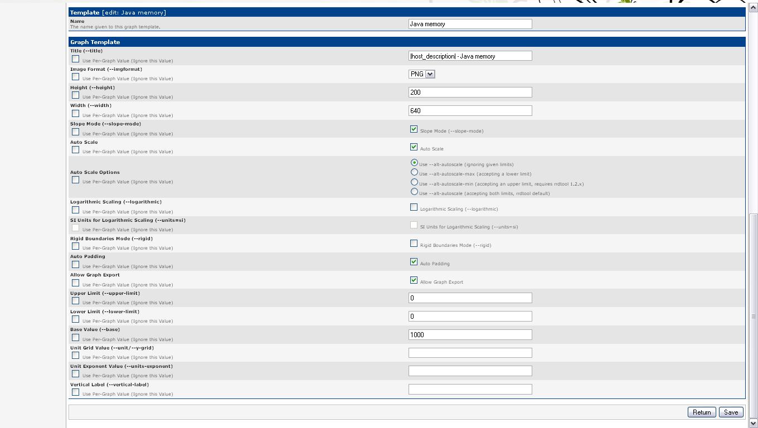Click the Width field containing 640

(x=470, y=110)
